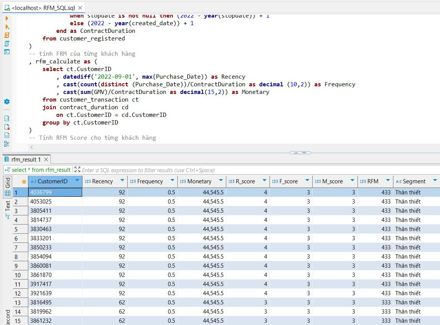Image resolution: width=440 pixels, height=325 pixels.
Task: Open RFM column filter dropdown
Action: (x=388, y=180)
